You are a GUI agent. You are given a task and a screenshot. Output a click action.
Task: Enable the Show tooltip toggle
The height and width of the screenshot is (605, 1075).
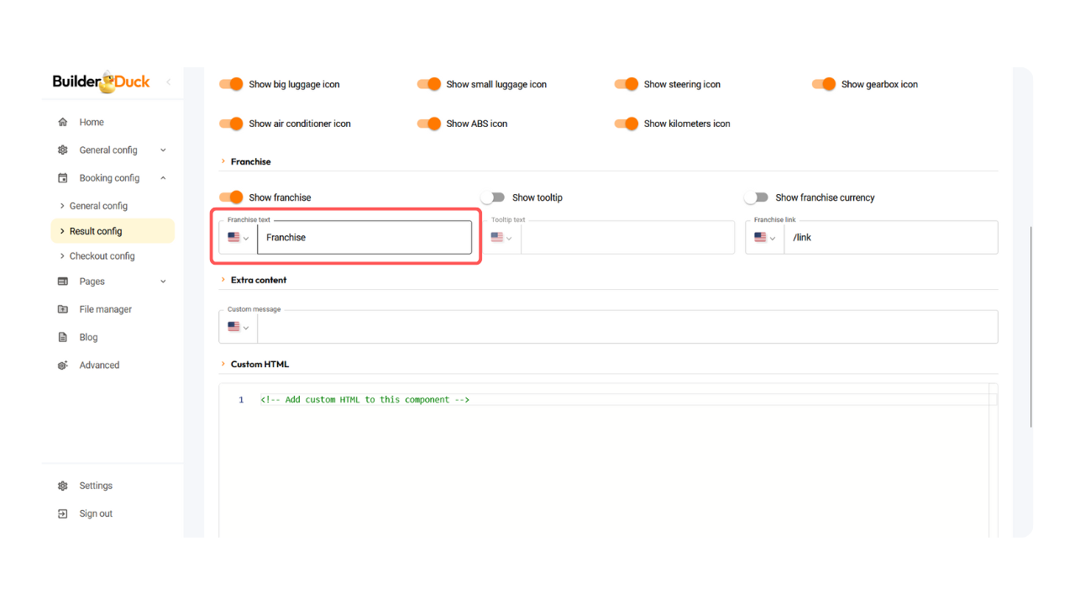pos(493,197)
